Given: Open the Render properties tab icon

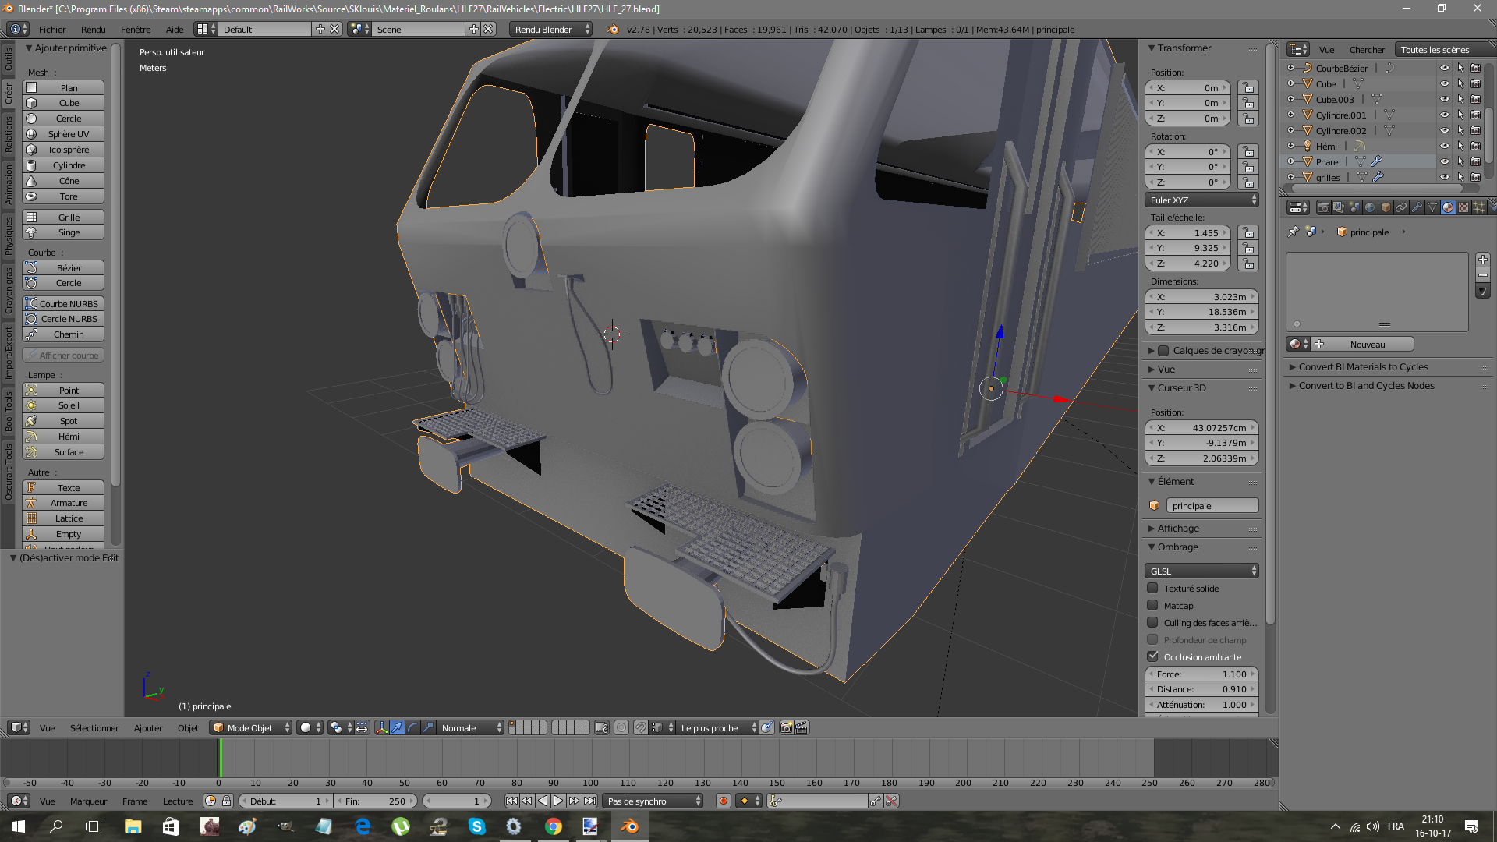Looking at the screenshot, I should click(x=1323, y=207).
